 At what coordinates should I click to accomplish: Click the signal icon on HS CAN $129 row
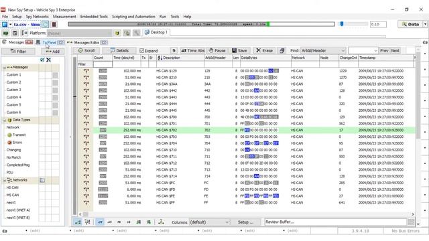coord(86,71)
